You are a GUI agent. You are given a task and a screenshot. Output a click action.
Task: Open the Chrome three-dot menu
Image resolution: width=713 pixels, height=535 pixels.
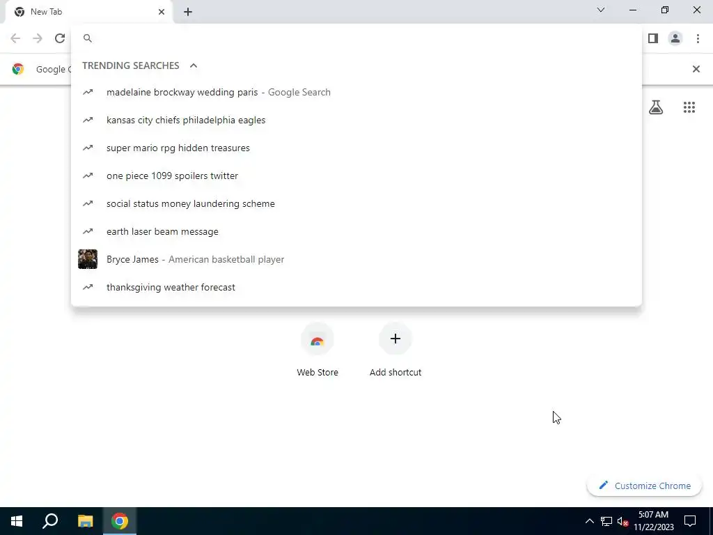(698, 38)
